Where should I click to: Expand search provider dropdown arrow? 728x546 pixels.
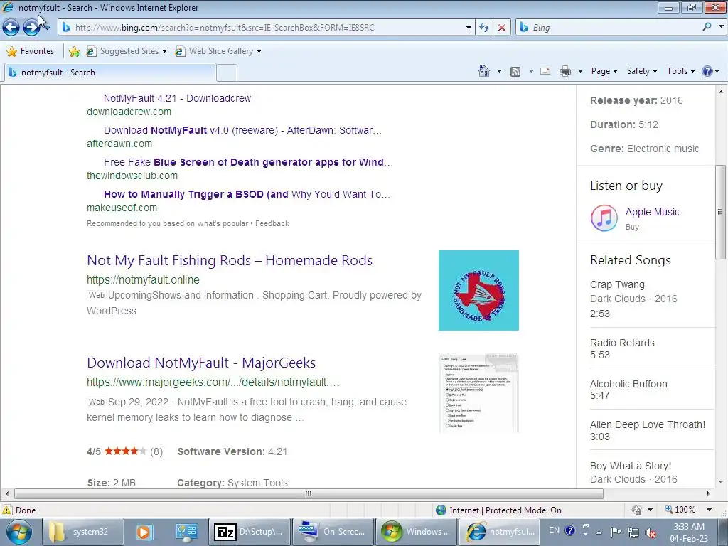[x=721, y=26]
